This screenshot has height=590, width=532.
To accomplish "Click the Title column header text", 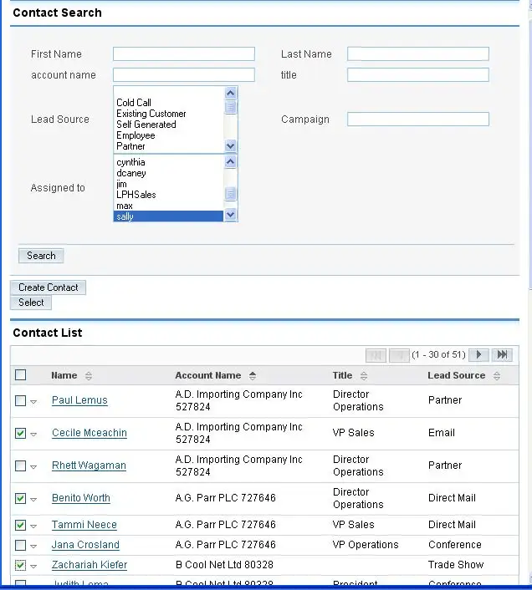I will 342,375.
